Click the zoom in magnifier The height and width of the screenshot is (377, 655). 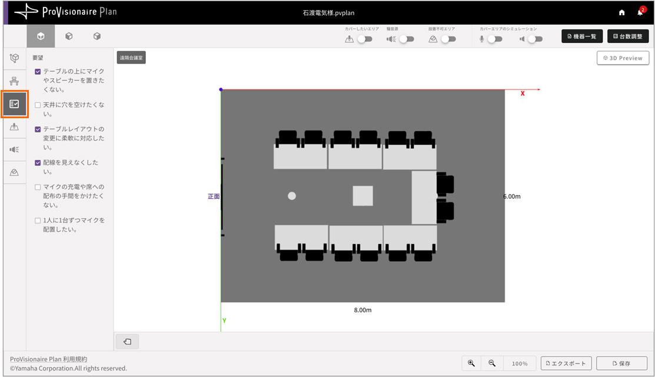click(x=471, y=363)
